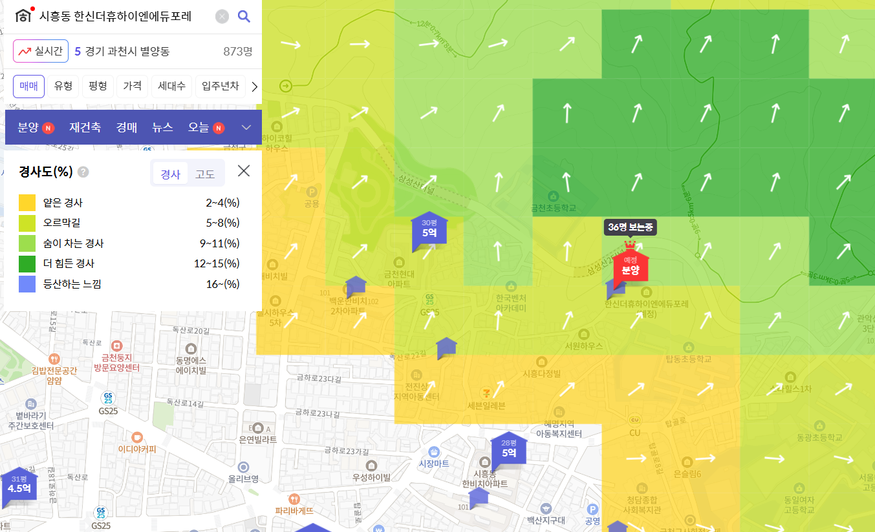Click the 김밥전문공간 암암 restaurant icon
This screenshot has width=875, height=532.
point(54,358)
